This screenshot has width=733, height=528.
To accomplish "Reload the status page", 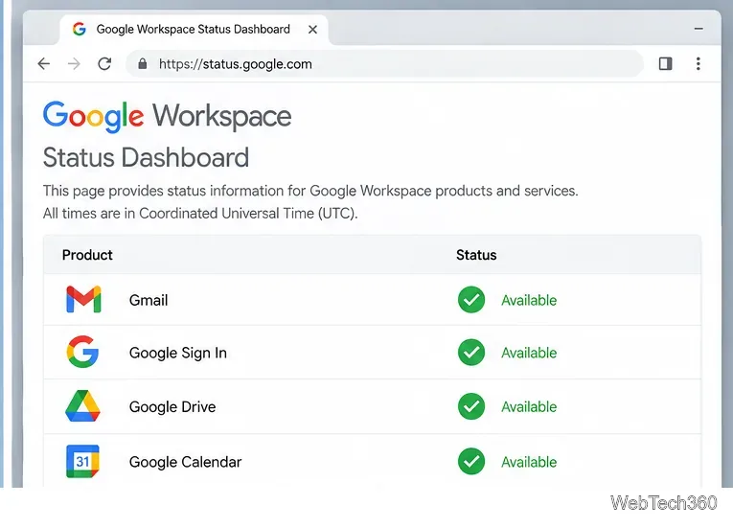I will (104, 63).
